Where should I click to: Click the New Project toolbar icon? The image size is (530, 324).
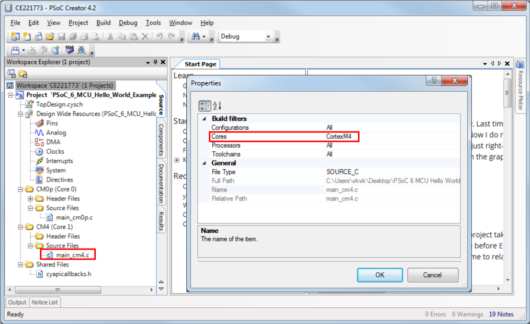pyautogui.click(x=15, y=37)
